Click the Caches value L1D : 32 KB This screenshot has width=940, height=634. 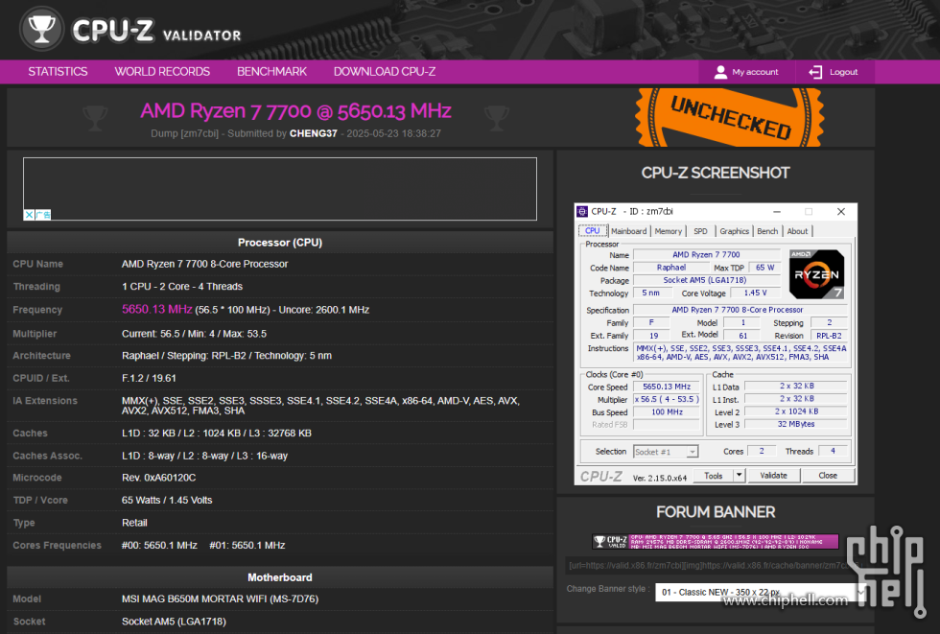click(x=217, y=433)
